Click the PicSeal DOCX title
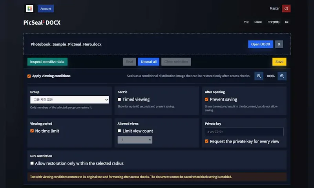The image size is (314, 188). click(x=42, y=23)
